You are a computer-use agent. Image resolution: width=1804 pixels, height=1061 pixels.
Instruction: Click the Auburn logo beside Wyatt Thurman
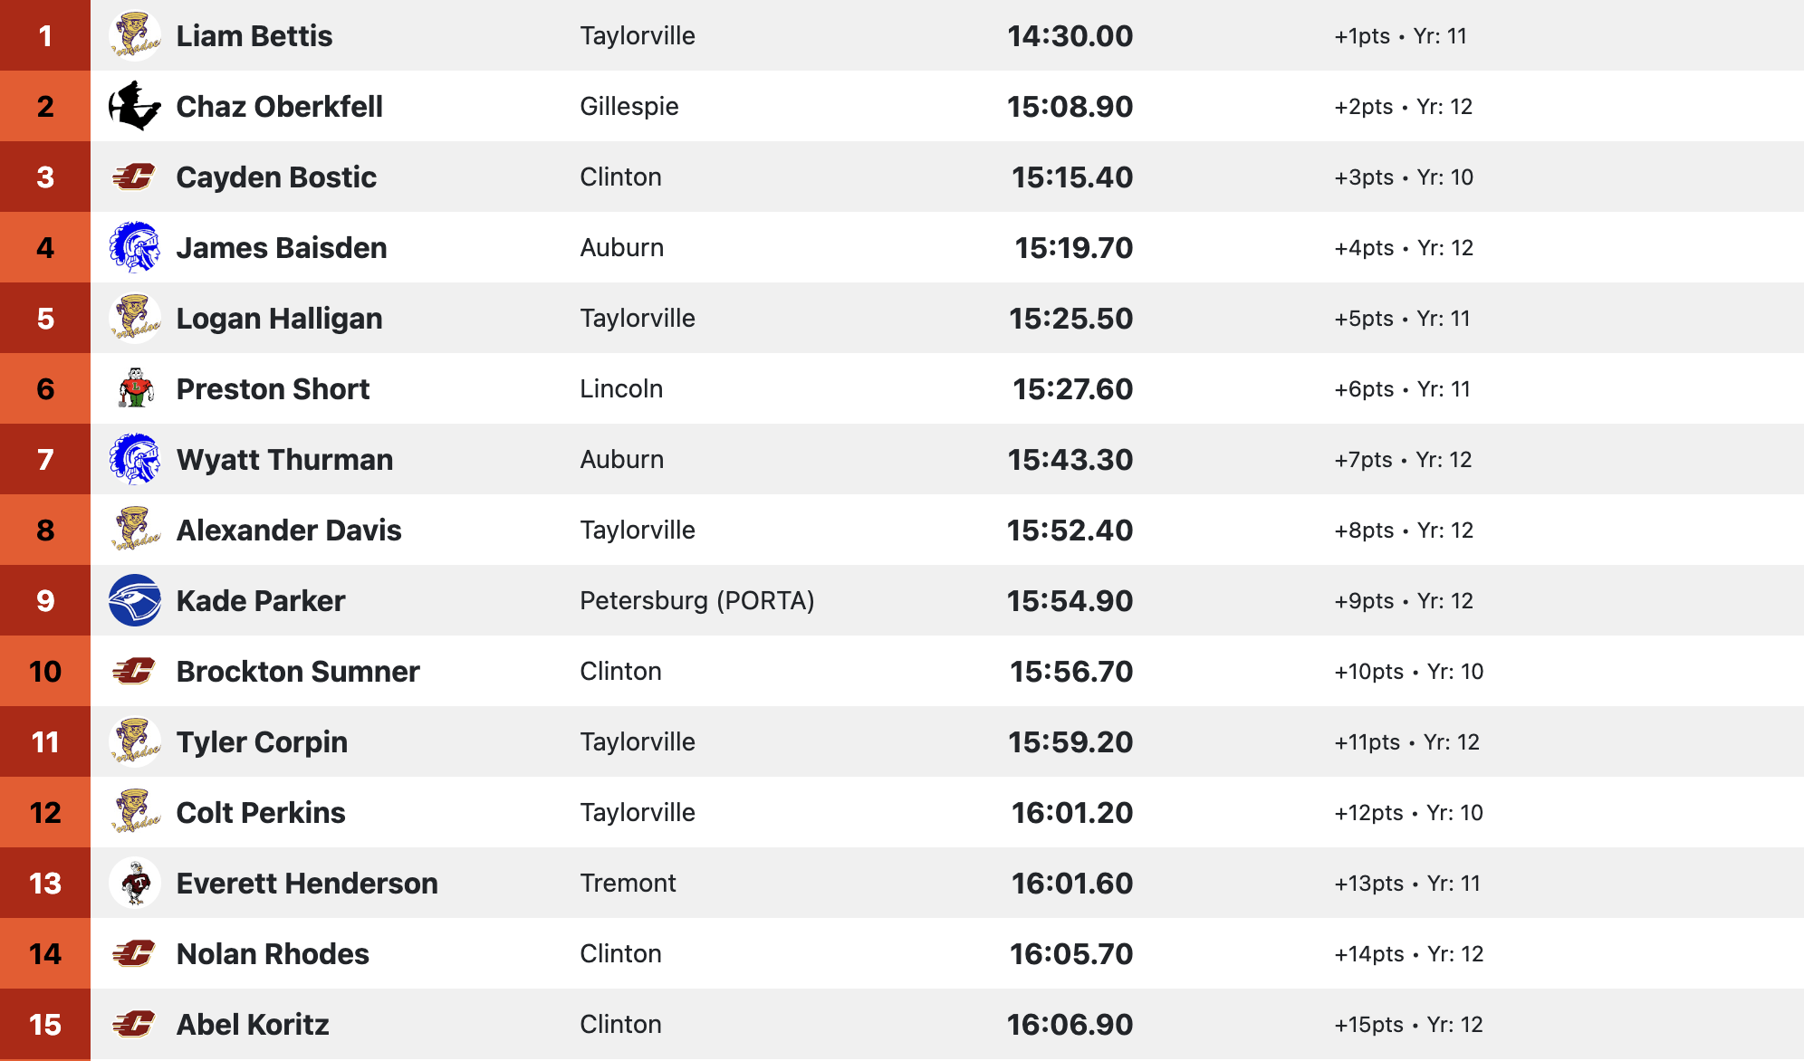(x=135, y=459)
